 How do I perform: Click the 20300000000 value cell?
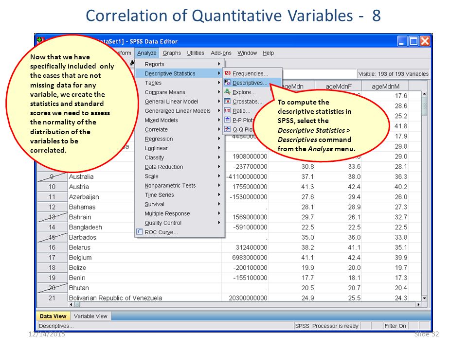click(245, 298)
